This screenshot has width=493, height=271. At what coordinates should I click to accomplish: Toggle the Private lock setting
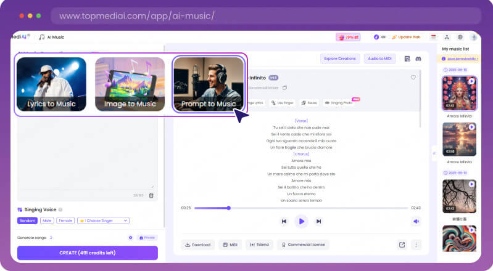pos(147,237)
